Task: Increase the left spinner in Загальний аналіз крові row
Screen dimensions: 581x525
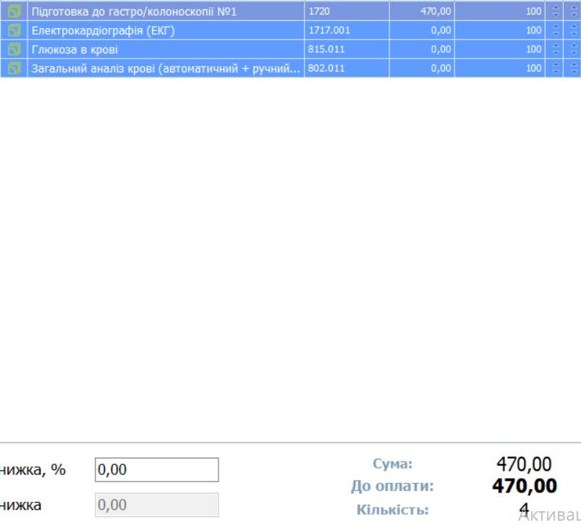Action: pos(556,65)
